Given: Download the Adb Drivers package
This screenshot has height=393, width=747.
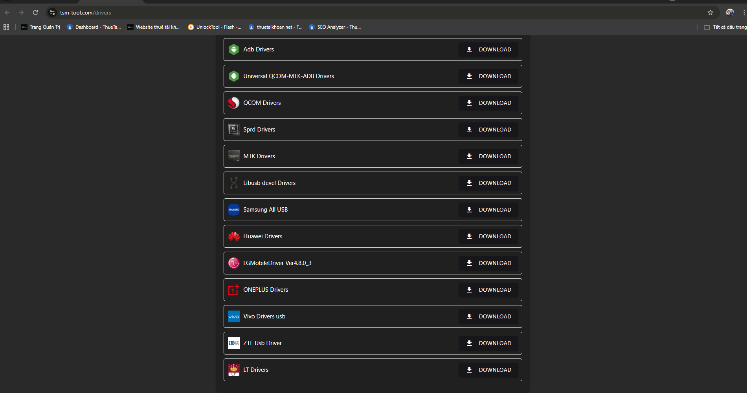Looking at the screenshot, I should pos(488,49).
